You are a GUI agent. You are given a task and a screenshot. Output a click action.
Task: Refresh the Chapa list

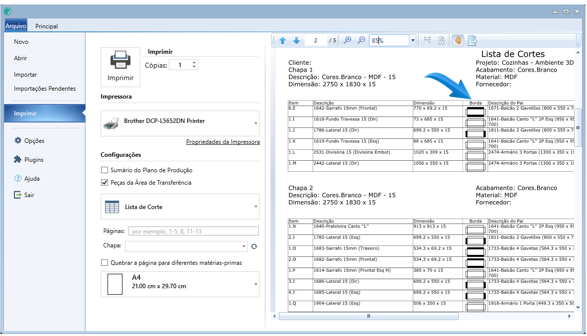(254, 246)
